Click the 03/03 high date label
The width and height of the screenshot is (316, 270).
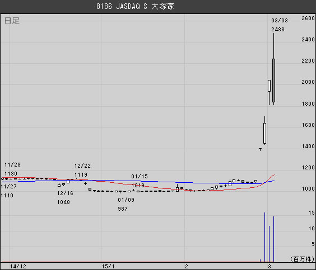click(x=280, y=21)
